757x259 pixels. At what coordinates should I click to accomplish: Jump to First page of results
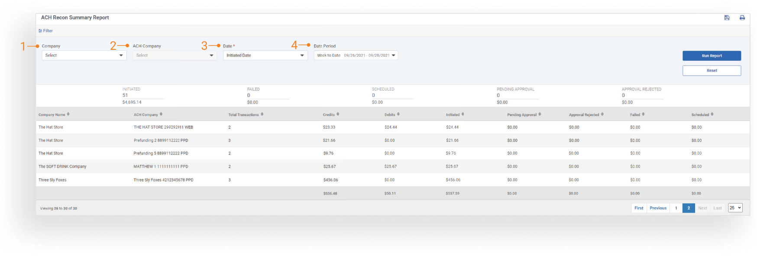639,208
